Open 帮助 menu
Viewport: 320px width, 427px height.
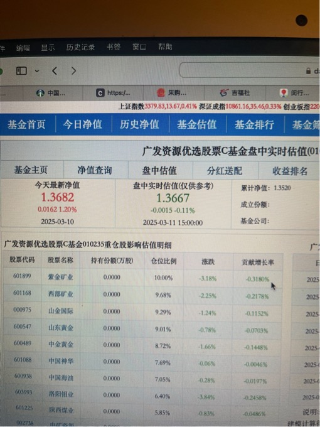coord(165,47)
